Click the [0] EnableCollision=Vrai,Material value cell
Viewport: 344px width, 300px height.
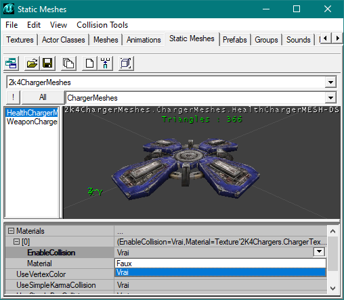click(220, 242)
